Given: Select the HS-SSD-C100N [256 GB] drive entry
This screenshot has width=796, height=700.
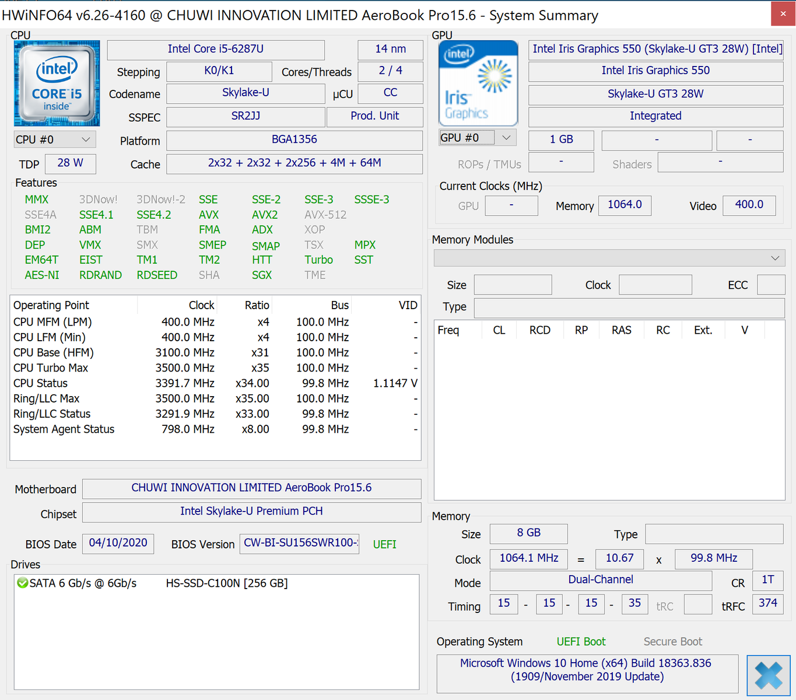Looking at the screenshot, I should pos(227,583).
